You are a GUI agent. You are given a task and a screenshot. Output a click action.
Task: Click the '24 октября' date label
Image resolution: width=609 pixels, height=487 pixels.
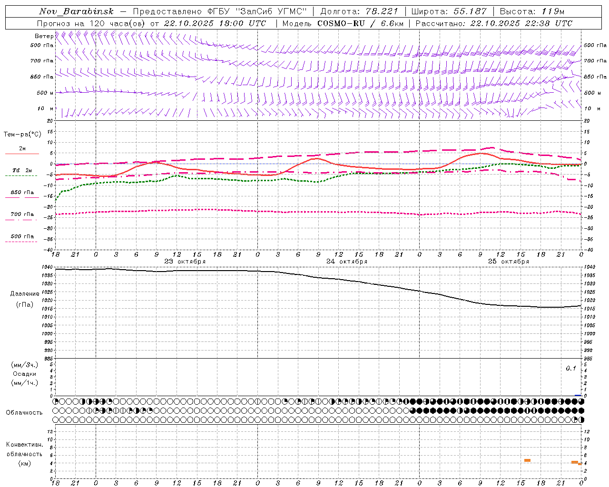coord(347,262)
